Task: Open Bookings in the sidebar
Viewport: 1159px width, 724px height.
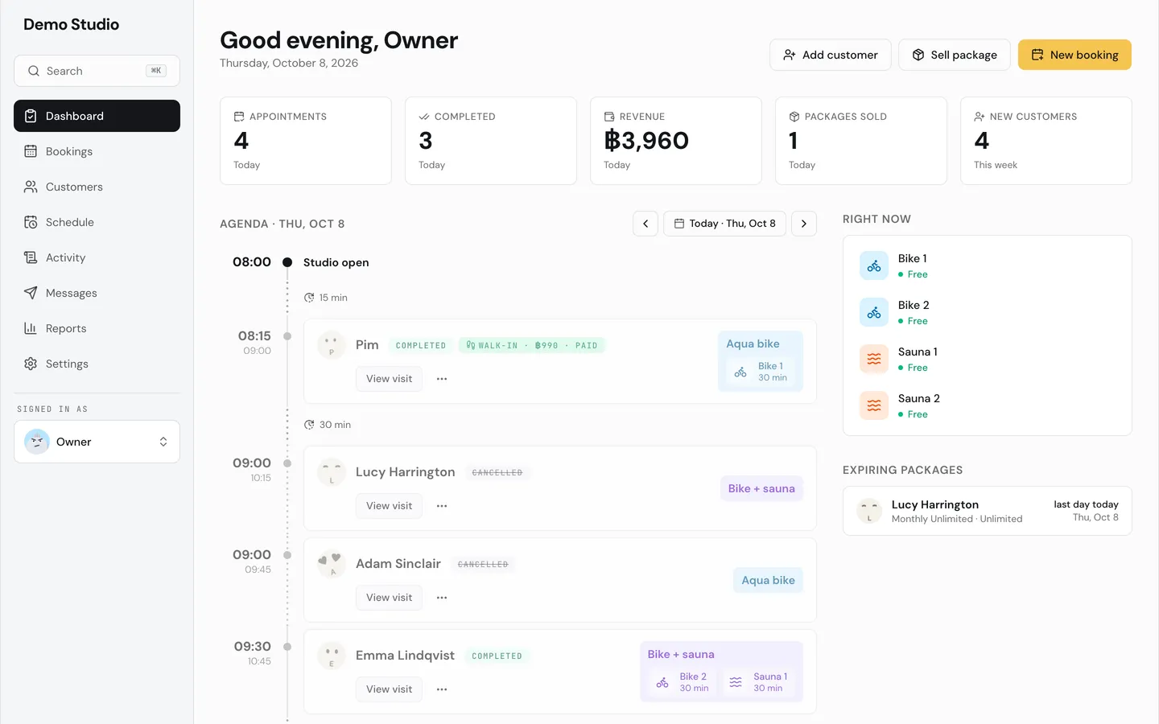Action: tap(97, 151)
